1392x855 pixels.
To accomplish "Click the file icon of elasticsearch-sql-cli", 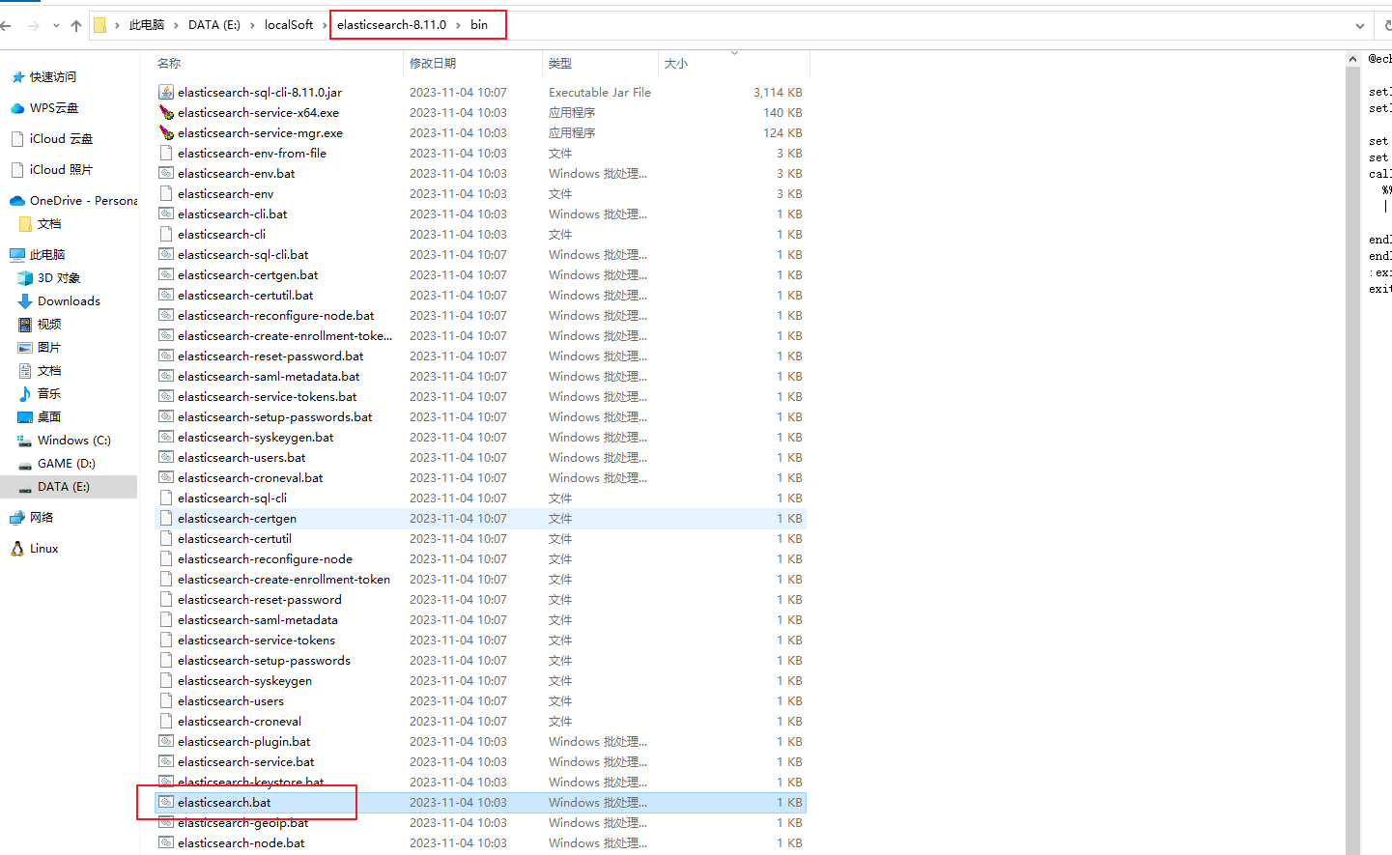I will pos(166,498).
